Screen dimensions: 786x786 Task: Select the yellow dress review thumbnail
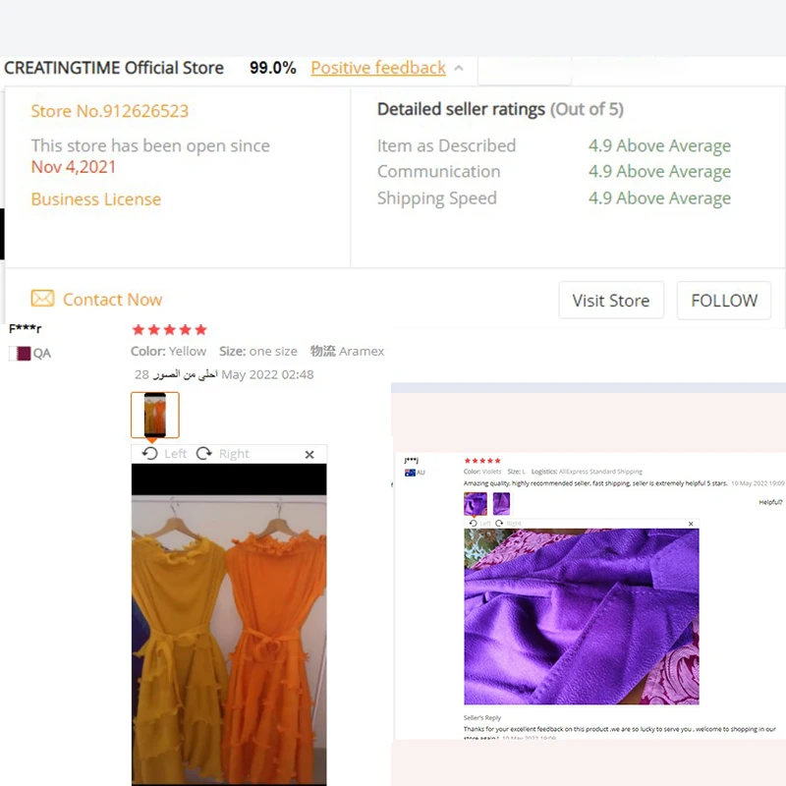pyautogui.click(x=155, y=415)
